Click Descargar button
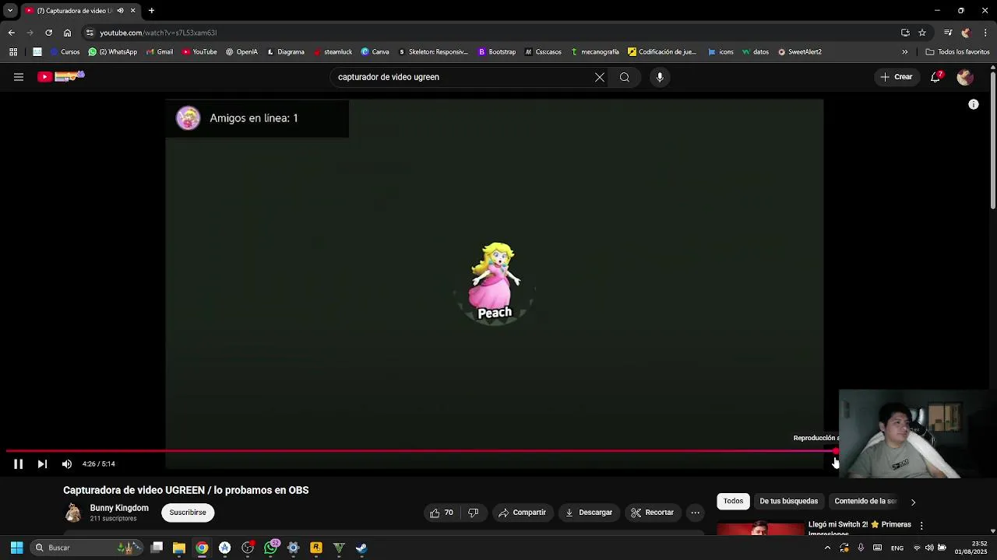Screen dimensions: 997x560 pyautogui.click(x=589, y=513)
